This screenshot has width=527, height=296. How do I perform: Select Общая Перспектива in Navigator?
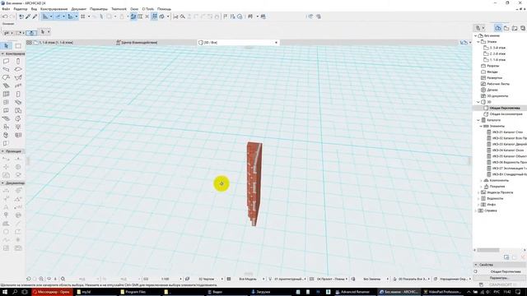(505, 108)
